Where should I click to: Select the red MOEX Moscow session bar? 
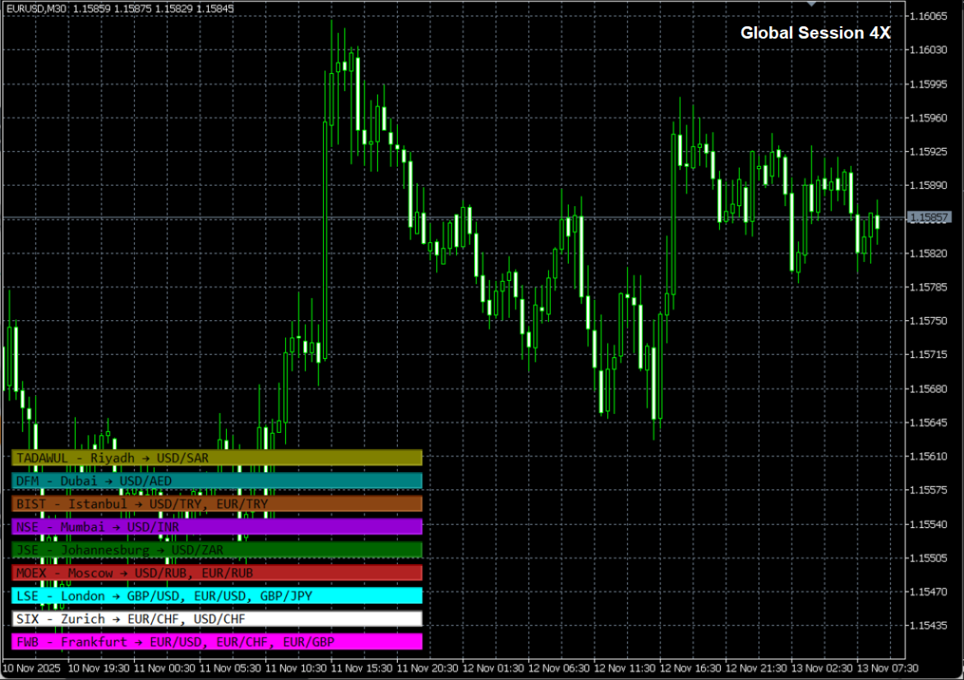pyautogui.click(x=214, y=572)
